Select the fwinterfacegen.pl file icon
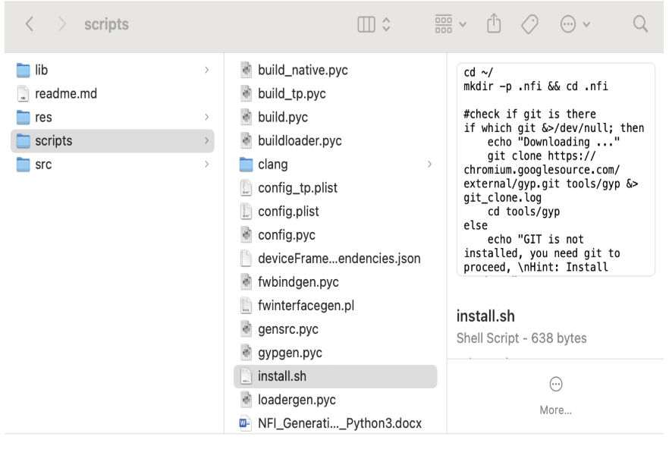Image resolution: width=669 pixels, height=449 pixels. [x=247, y=306]
